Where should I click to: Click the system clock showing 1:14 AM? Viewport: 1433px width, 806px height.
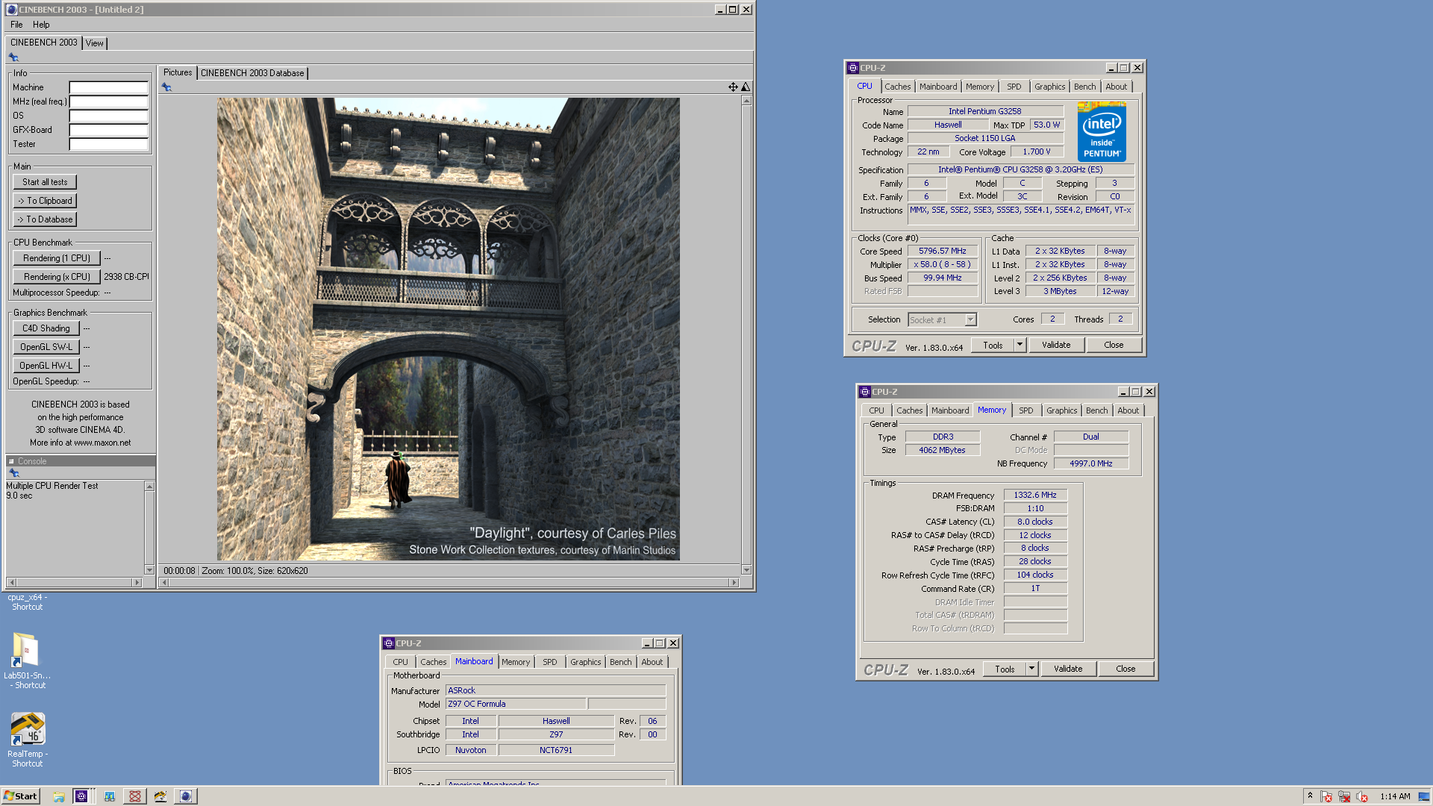(x=1395, y=796)
